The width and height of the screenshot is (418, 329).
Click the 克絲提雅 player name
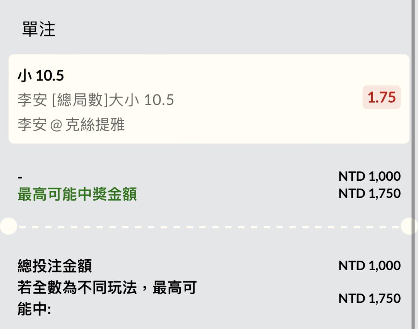tap(95, 125)
